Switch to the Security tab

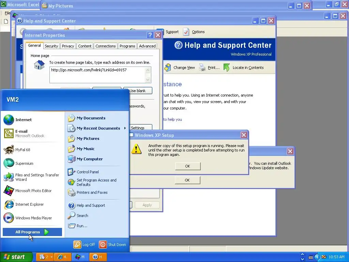click(x=51, y=46)
